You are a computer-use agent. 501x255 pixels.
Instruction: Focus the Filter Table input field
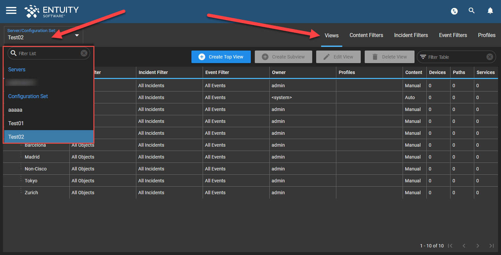pos(456,57)
